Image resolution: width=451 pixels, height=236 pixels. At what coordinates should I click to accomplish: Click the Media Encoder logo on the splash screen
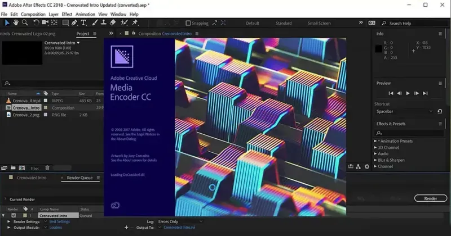pos(122,57)
